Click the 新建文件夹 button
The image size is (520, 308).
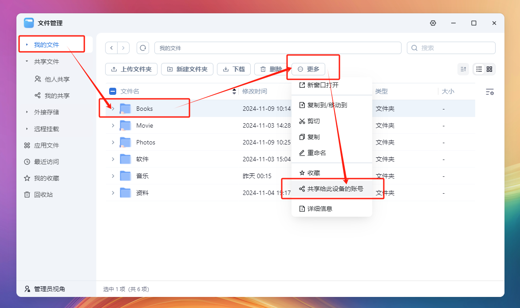click(187, 69)
